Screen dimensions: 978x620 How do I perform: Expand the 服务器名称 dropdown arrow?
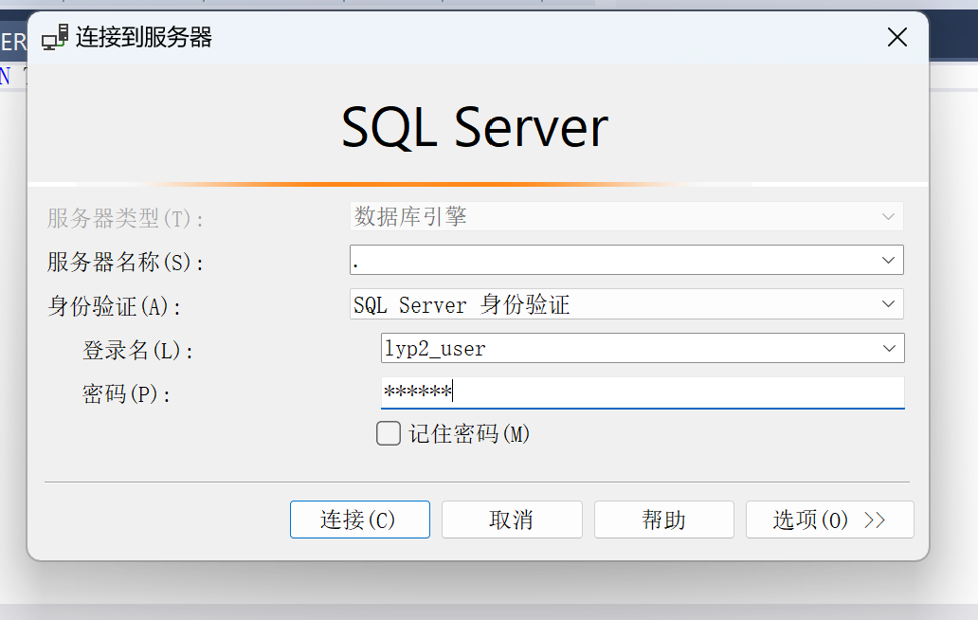click(888, 260)
